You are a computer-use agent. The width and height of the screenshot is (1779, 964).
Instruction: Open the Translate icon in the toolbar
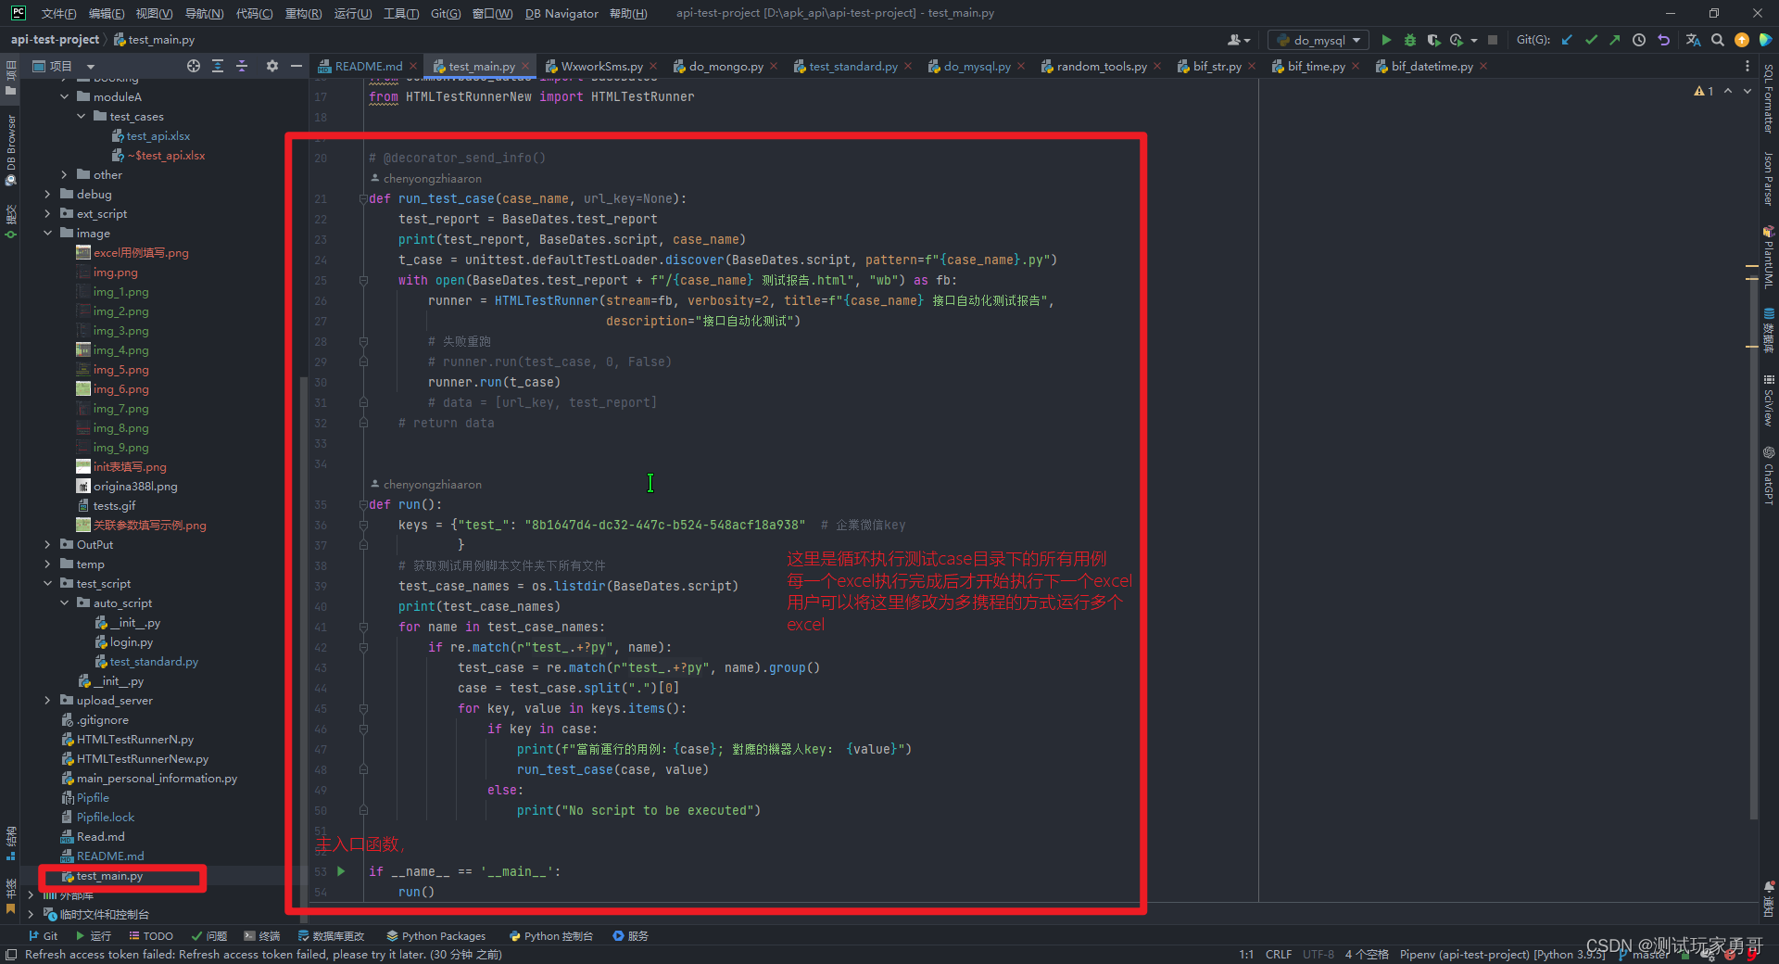tap(1693, 40)
